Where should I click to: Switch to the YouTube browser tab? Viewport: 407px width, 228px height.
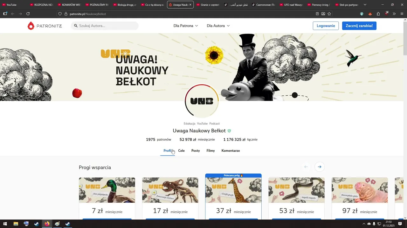click(14, 5)
